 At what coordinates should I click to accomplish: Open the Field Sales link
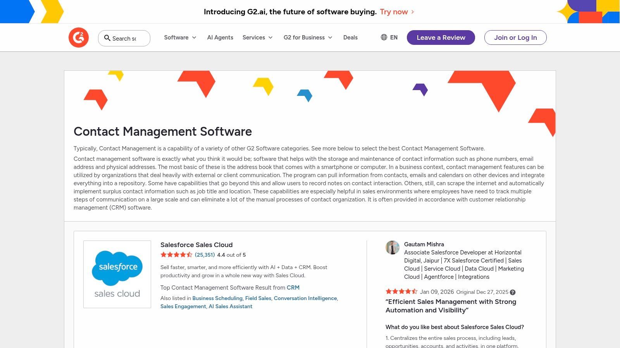[x=258, y=299]
